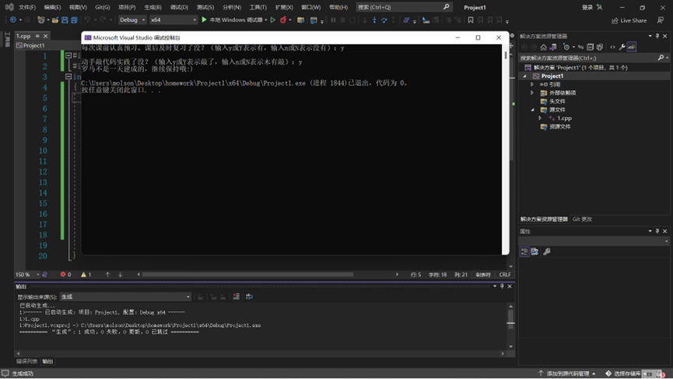The height and width of the screenshot is (379, 673).
Task: Toggle Word Wrap icon in Output panel
Action: 249,297
